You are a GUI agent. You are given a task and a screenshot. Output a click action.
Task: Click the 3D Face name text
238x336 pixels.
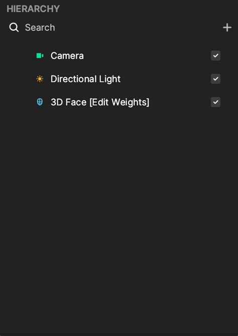pos(68,102)
